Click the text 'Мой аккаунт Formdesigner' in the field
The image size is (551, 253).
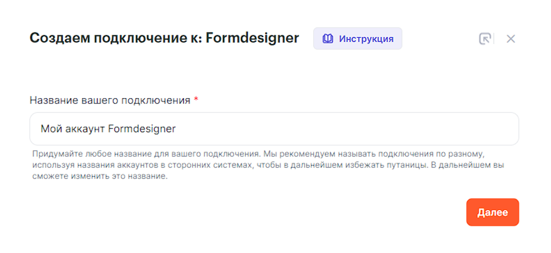(x=108, y=129)
